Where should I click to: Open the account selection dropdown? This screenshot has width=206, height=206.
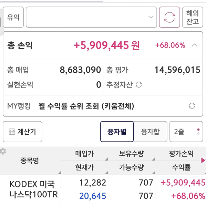click(91, 17)
